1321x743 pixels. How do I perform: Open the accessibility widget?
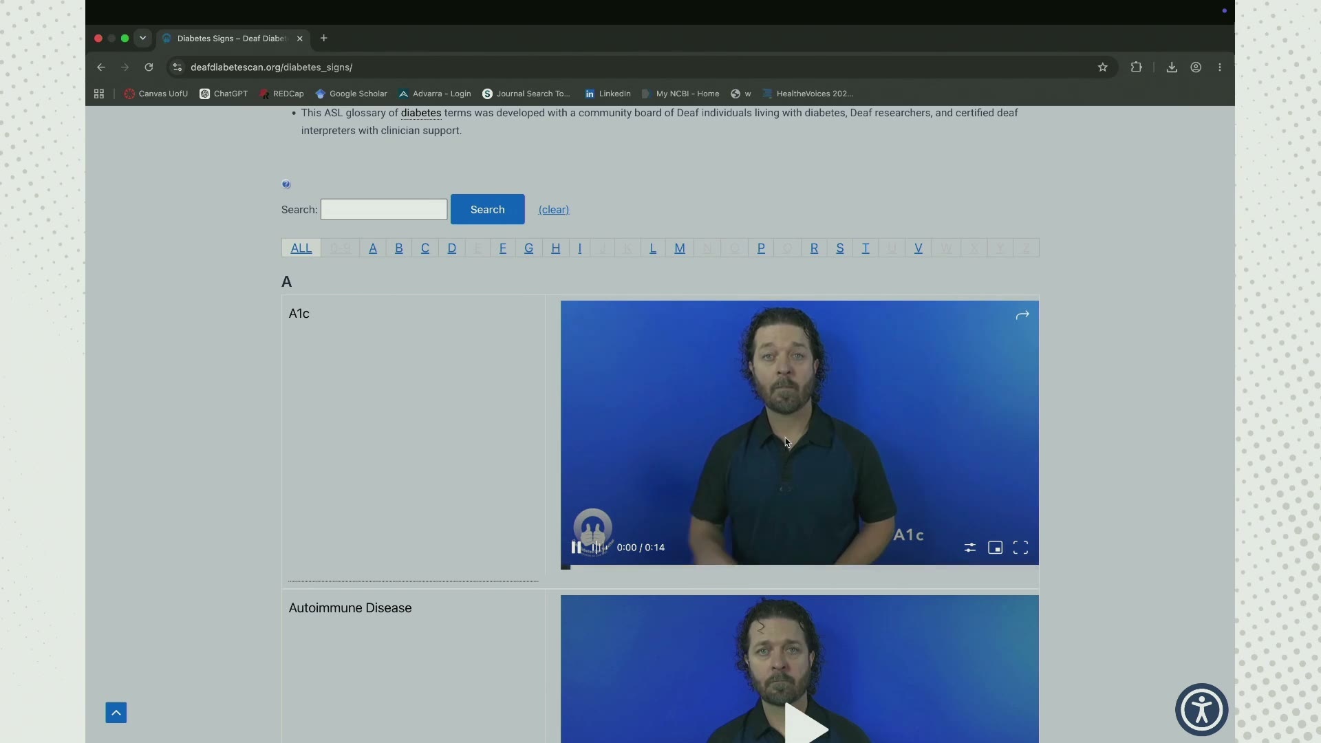(1201, 709)
